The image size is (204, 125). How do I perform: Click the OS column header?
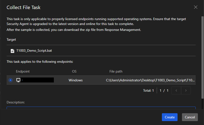(x=74, y=71)
